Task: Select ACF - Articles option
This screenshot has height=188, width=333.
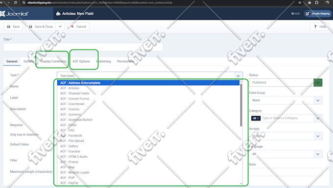Action: pos(148,88)
